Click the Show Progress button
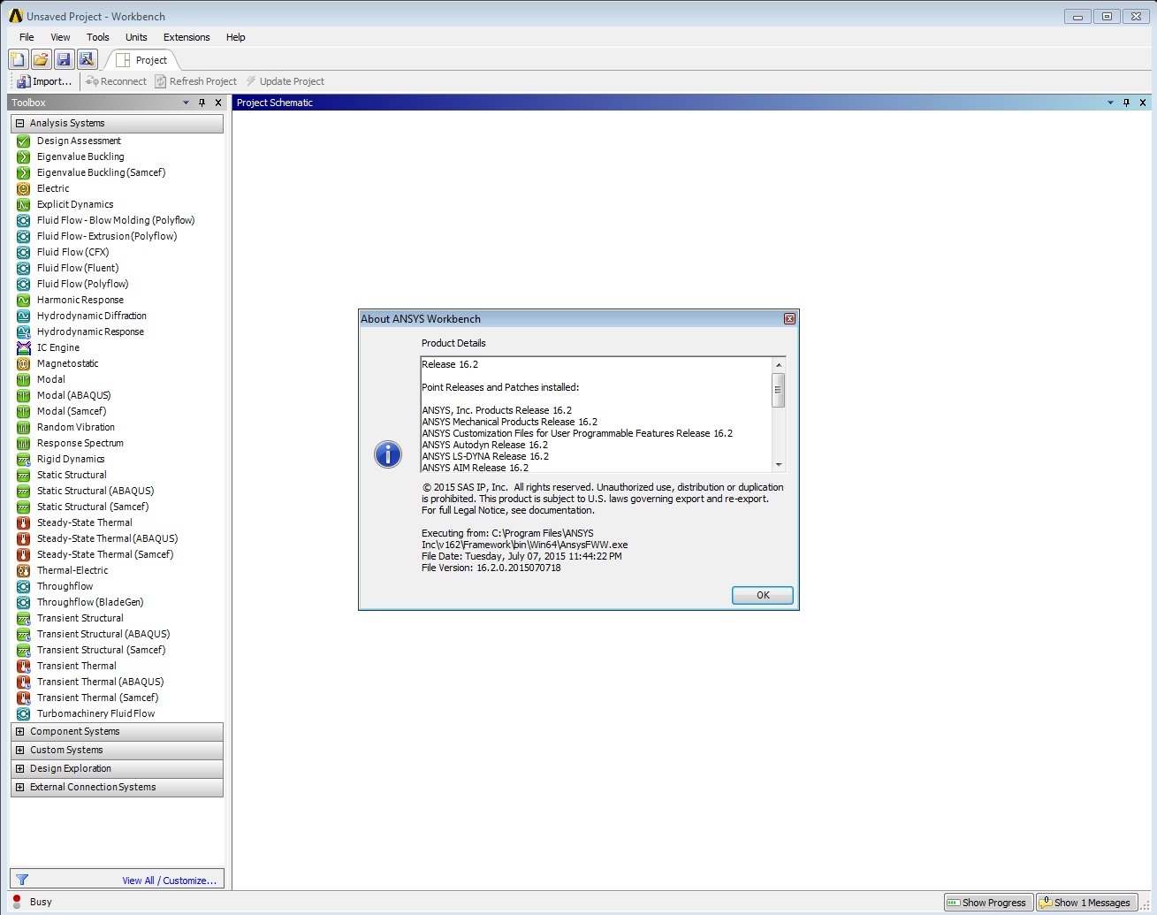 point(988,903)
